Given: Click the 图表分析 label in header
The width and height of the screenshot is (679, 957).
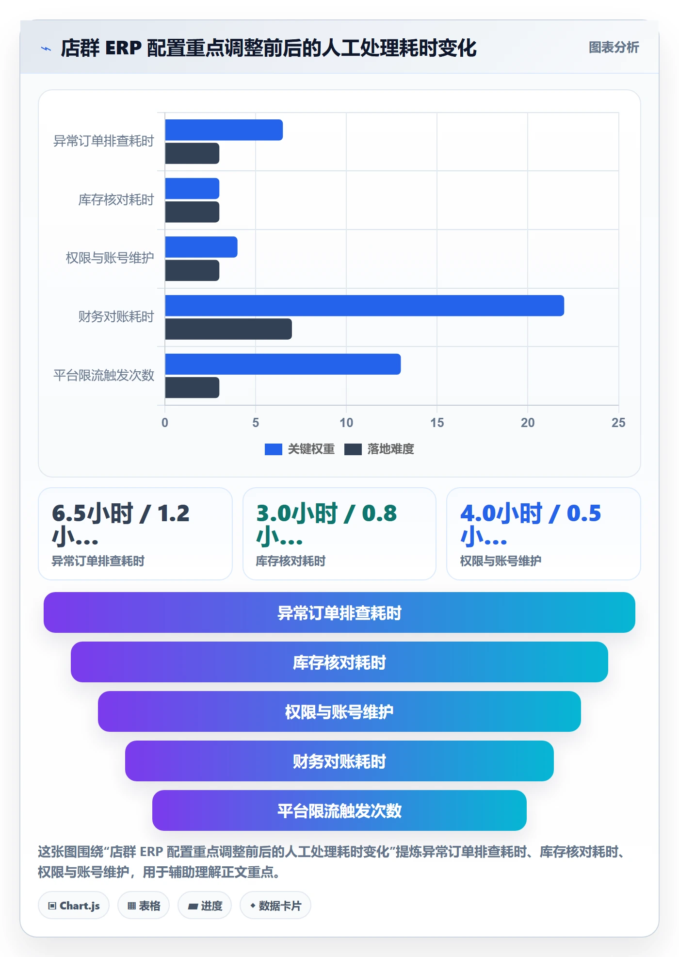Looking at the screenshot, I should coord(614,48).
